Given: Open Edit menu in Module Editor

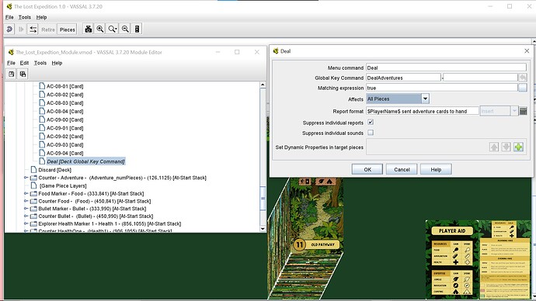Looking at the screenshot, I should 24,63.
